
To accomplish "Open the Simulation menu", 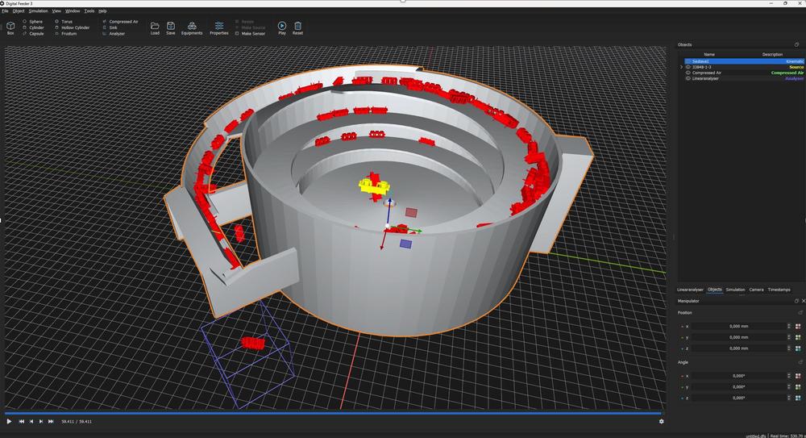I will 38,10.
